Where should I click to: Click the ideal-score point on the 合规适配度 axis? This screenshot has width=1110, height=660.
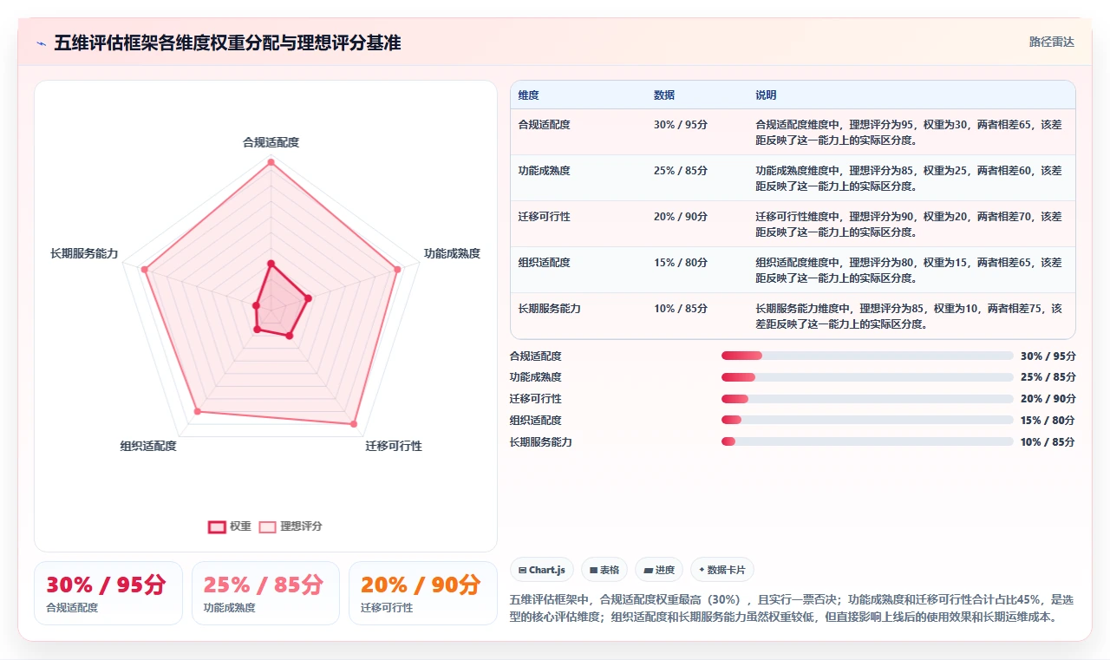(x=271, y=162)
